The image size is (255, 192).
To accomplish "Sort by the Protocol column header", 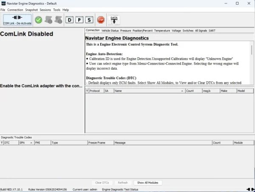I will [x=96, y=91].
